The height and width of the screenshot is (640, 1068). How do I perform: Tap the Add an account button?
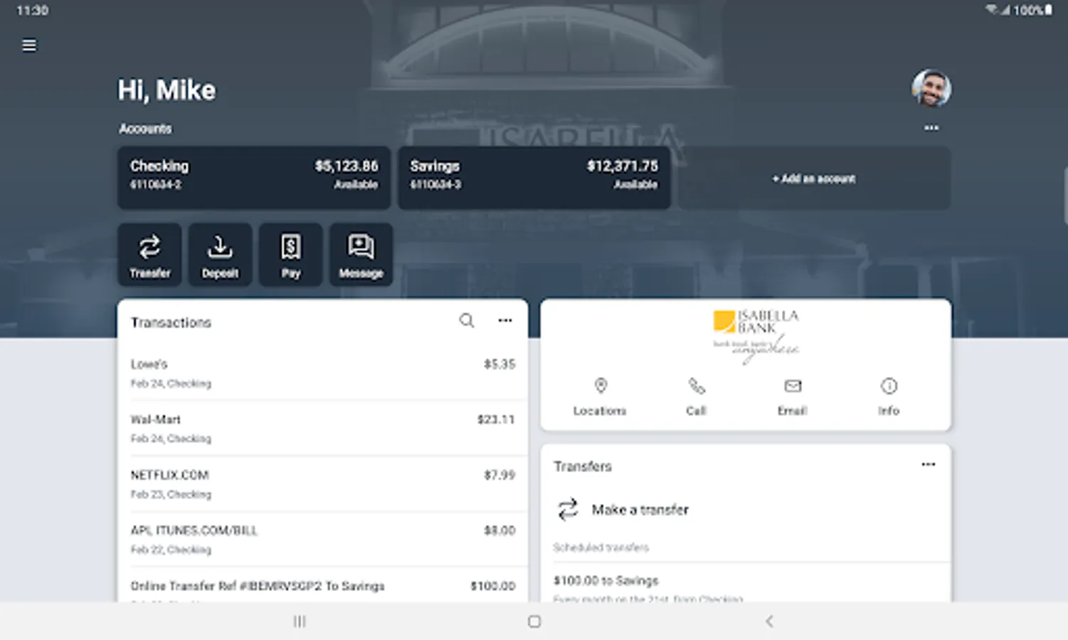pos(814,178)
